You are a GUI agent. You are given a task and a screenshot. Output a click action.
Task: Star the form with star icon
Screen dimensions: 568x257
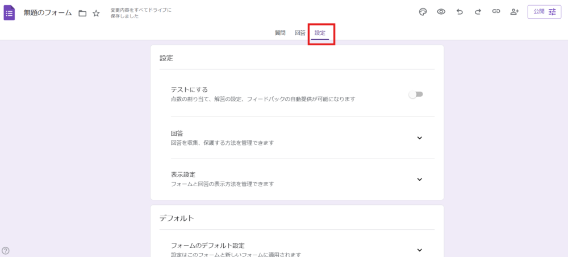click(96, 13)
